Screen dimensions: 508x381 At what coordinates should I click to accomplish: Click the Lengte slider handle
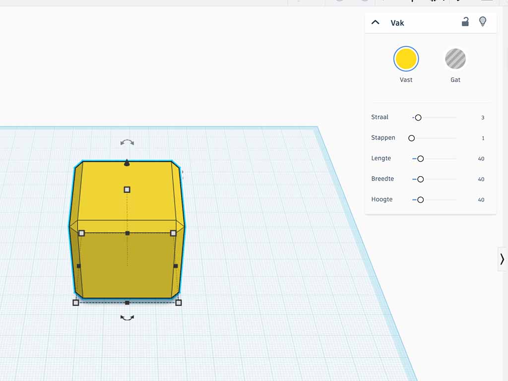tap(420, 159)
